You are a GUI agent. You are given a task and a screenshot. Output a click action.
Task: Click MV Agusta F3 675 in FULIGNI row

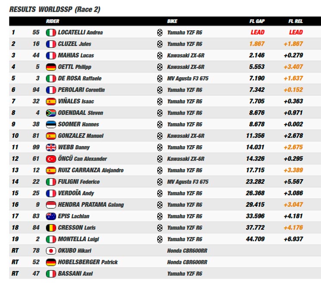(188, 182)
